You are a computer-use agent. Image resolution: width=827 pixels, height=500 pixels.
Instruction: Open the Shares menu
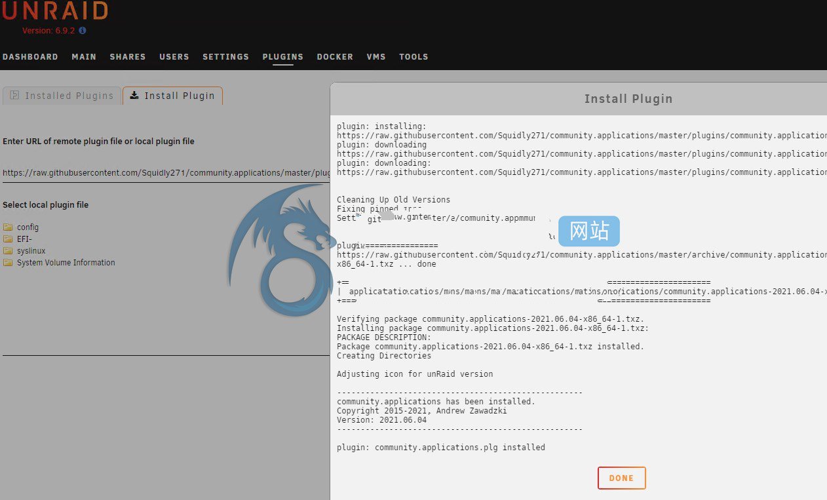(x=128, y=57)
